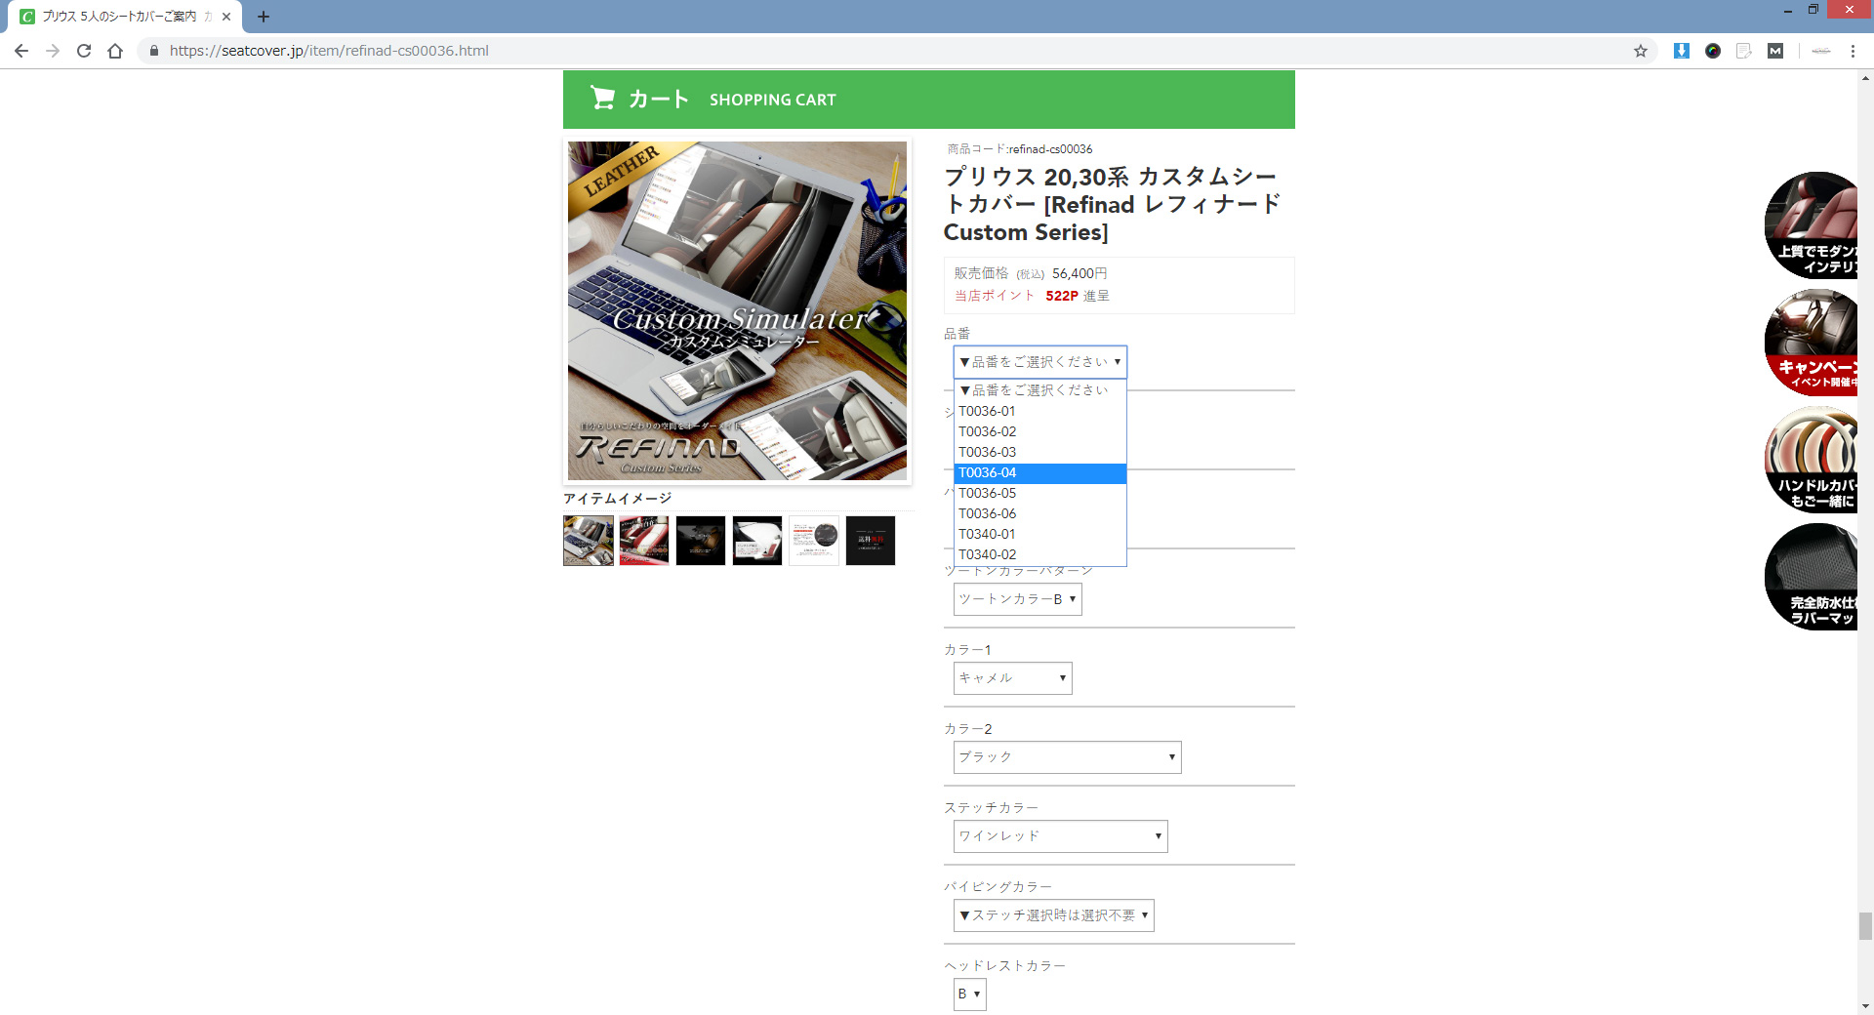Click the アイテムイメージ heading
1874x1015 pixels.
618,499
